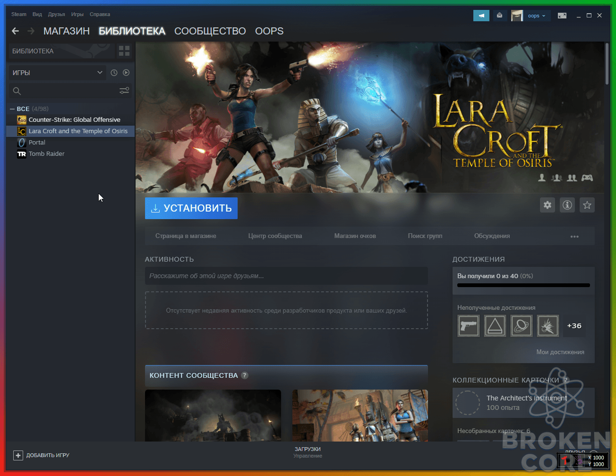The height and width of the screenshot is (476, 616).
Task: Click the library search field
Action: [x=69, y=91]
